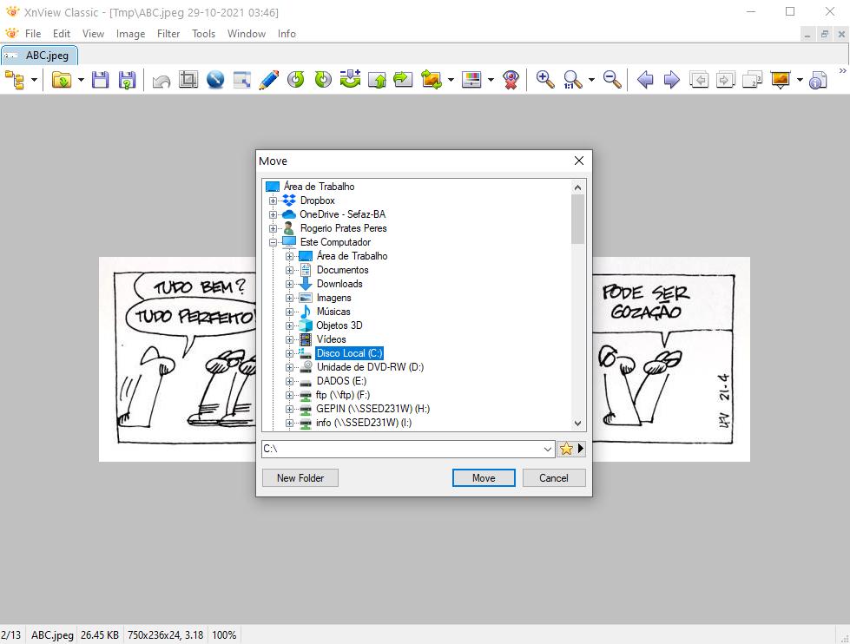Expand the DADOS (E:) drive node

[289, 381]
